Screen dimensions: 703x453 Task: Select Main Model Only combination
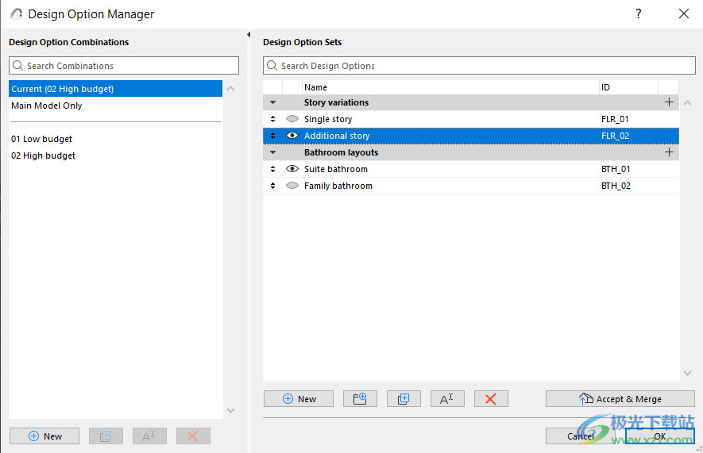point(116,106)
